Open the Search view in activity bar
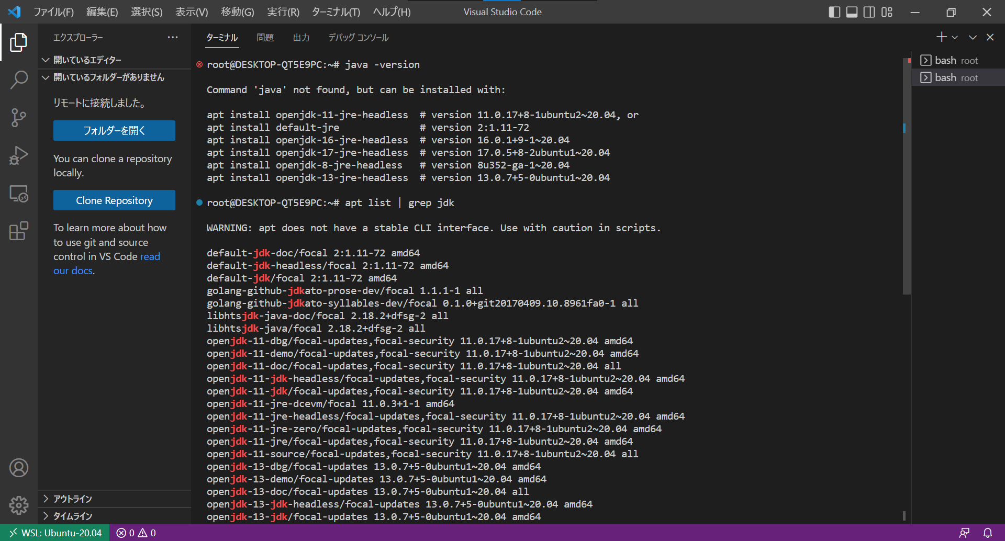The image size is (1005, 541). (x=18, y=80)
